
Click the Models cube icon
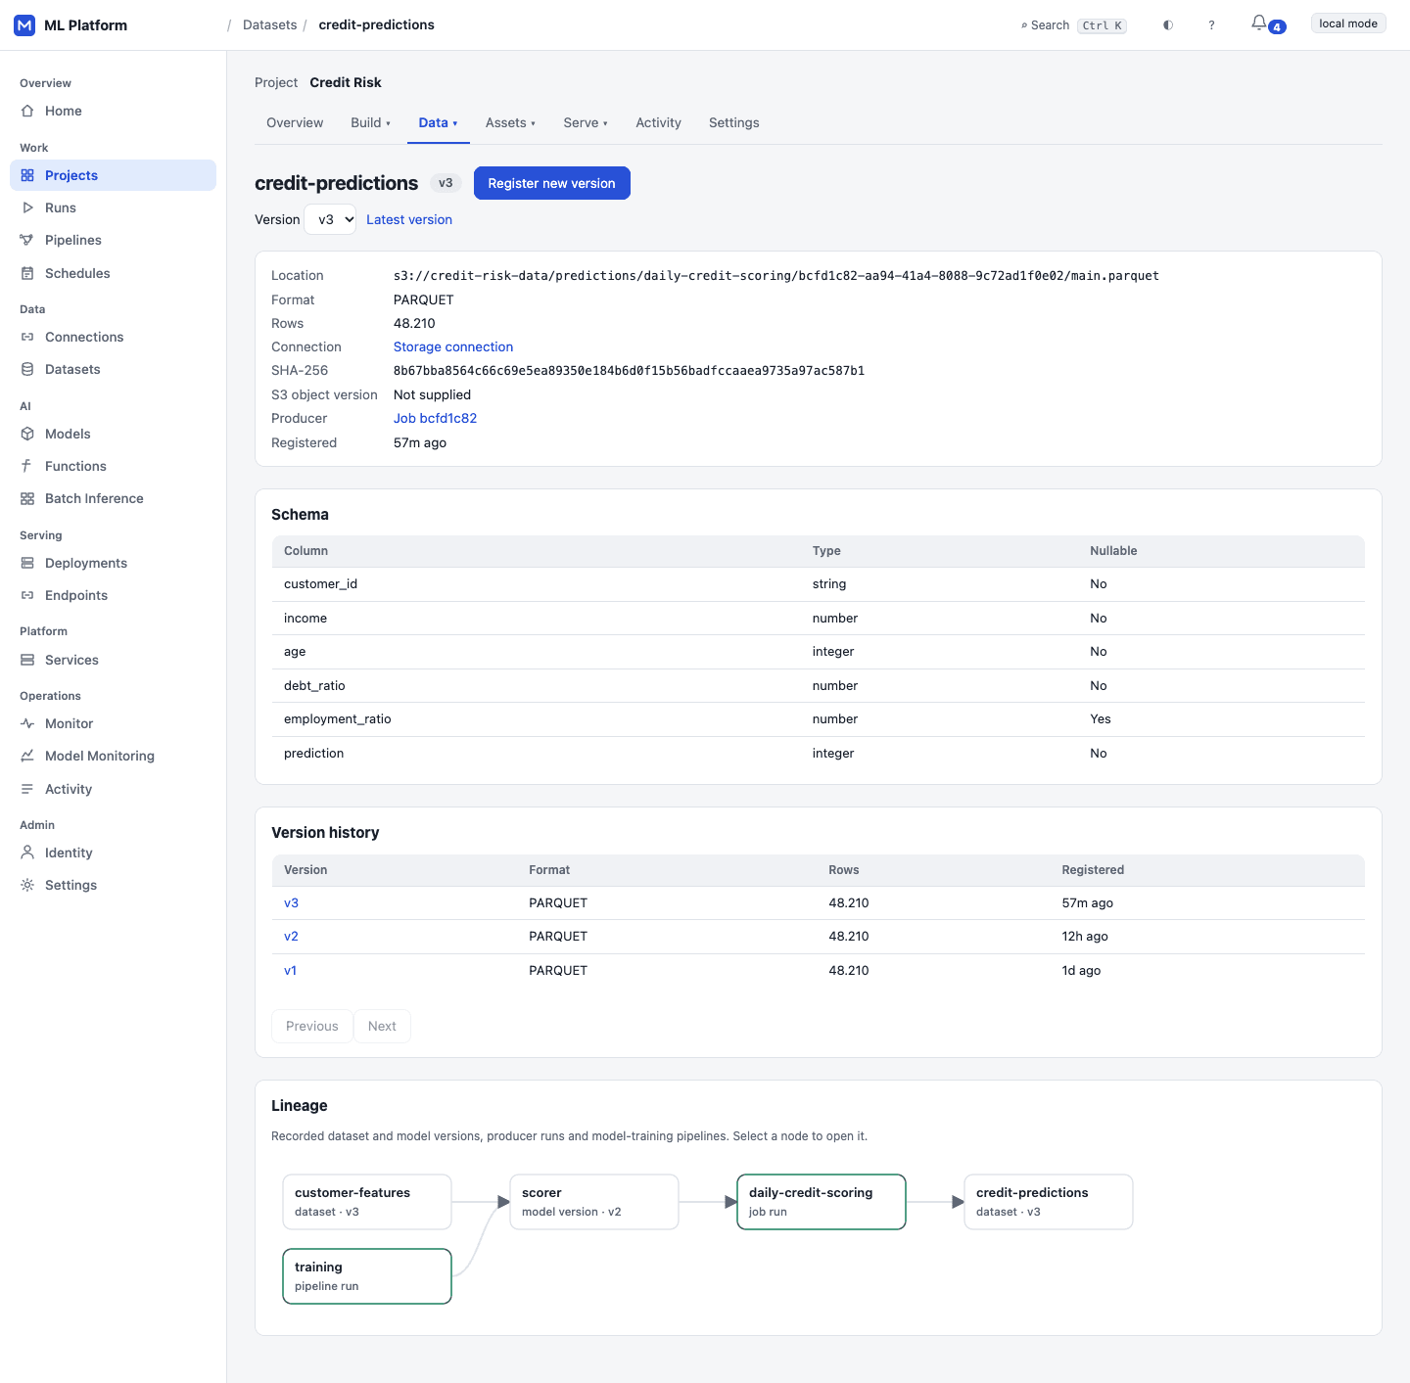click(27, 434)
